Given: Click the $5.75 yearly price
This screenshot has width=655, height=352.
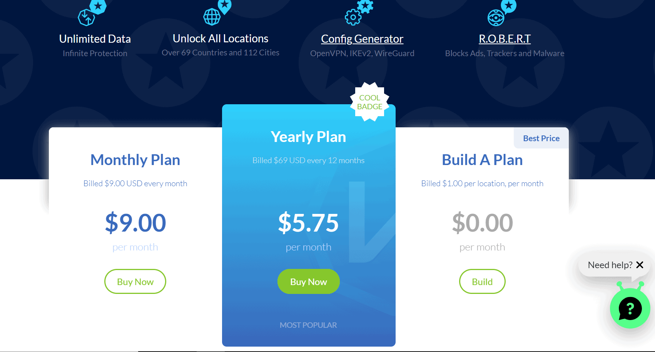Looking at the screenshot, I should [x=308, y=223].
